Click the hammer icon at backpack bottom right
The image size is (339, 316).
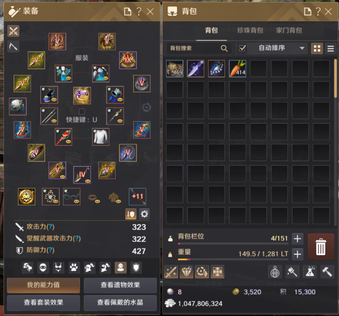(x=327, y=272)
